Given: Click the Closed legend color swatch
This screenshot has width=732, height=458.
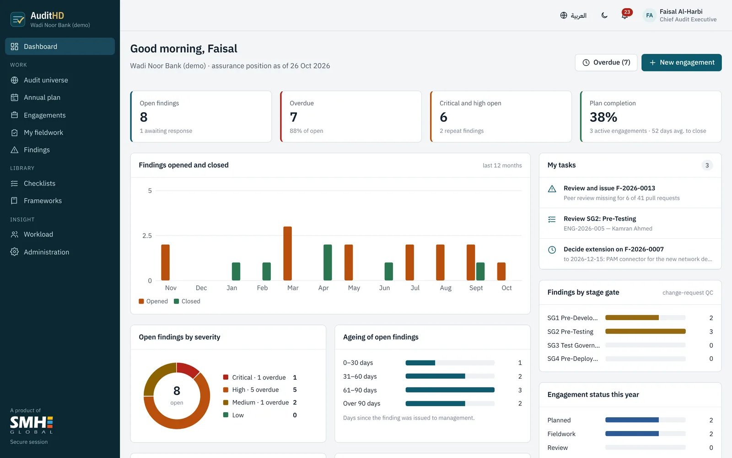Looking at the screenshot, I should click(x=177, y=301).
